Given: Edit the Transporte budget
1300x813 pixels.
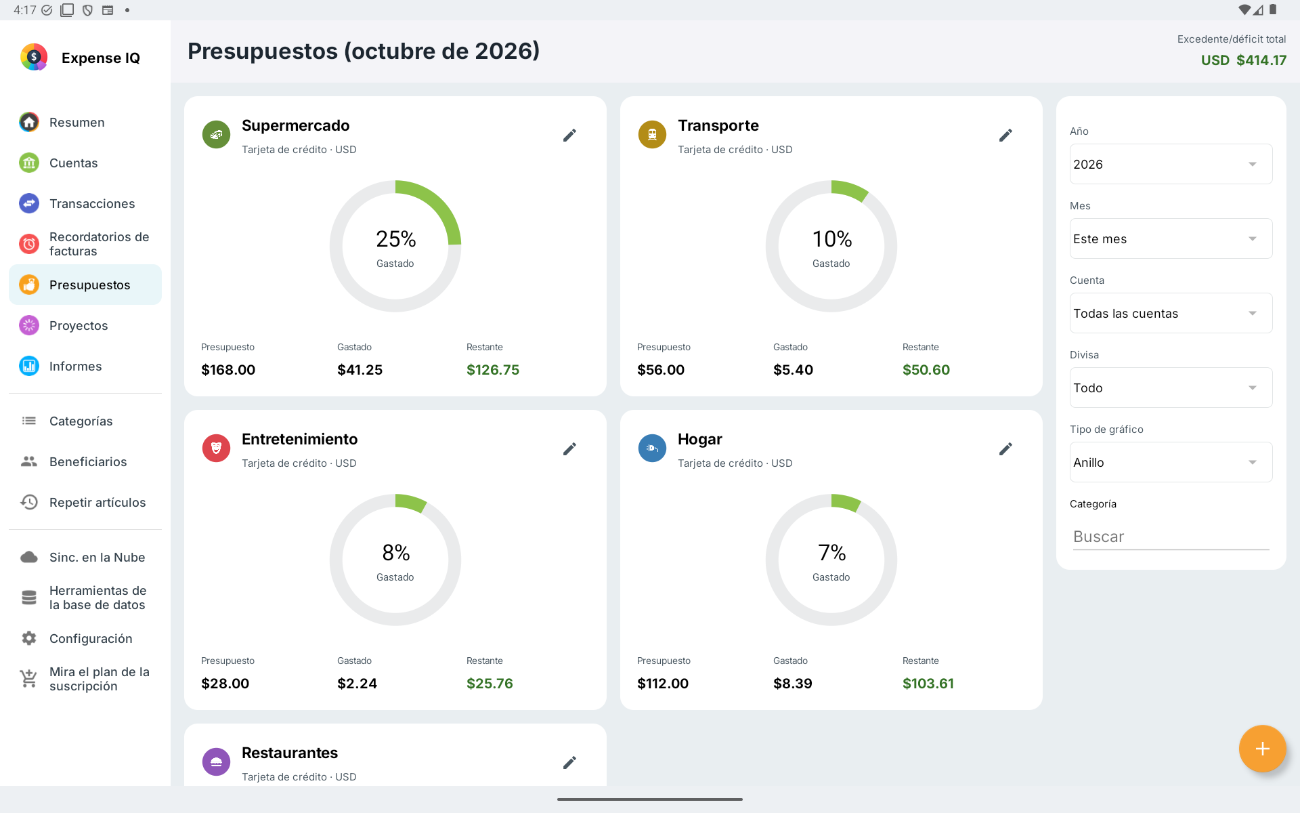Looking at the screenshot, I should [x=1005, y=135].
